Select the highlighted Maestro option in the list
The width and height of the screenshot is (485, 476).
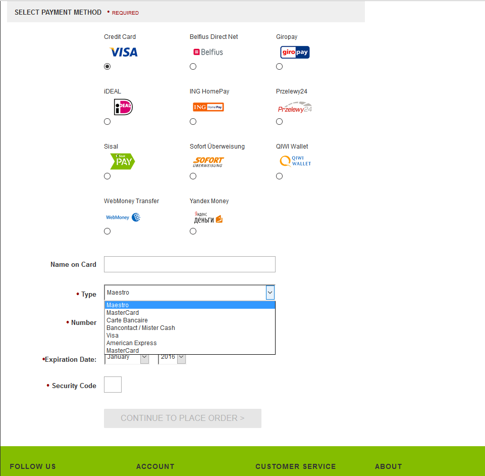coord(190,305)
